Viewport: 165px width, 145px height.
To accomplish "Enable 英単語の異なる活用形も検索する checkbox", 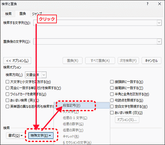I will point(7,106).
